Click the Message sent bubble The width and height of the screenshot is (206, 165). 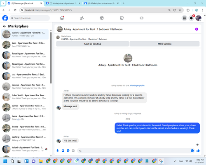pos(70,106)
